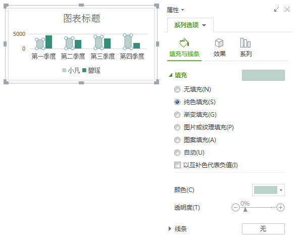Image resolution: width=299 pixels, height=239 pixels.
Task: Open the 填充与线条 fill bucket tab
Action: [184, 48]
